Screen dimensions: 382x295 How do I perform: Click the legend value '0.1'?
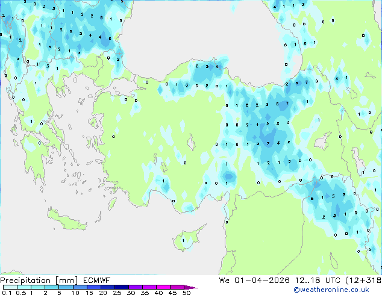(7, 293)
